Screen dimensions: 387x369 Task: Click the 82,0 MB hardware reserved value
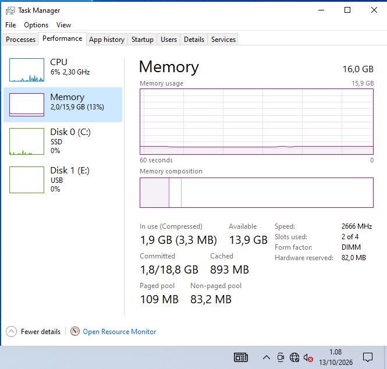(354, 258)
